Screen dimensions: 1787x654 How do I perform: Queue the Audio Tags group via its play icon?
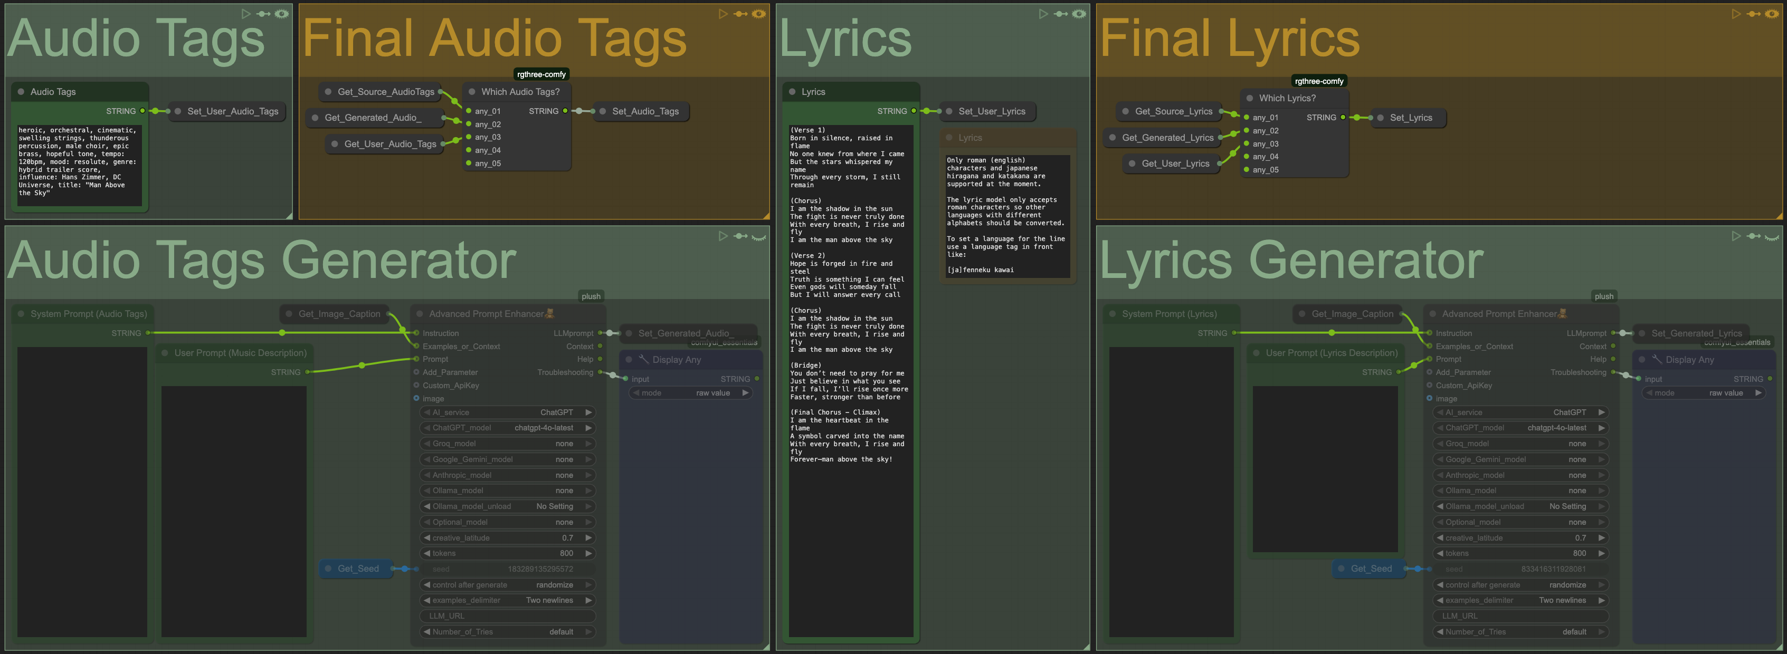[x=246, y=13]
